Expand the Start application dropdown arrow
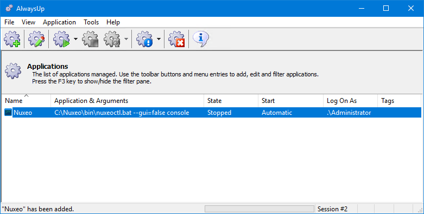 tap(75, 40)
